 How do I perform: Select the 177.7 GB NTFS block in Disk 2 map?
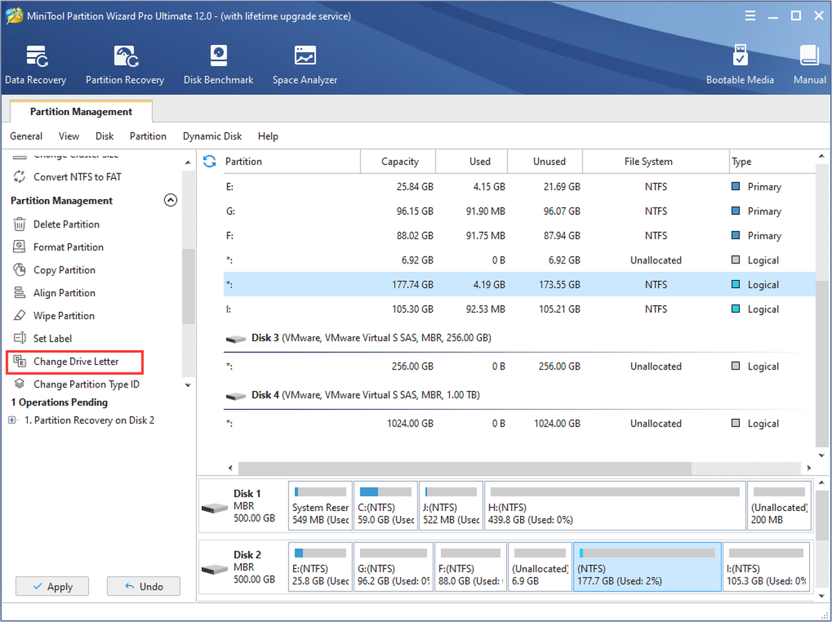[x=648, y=567]
